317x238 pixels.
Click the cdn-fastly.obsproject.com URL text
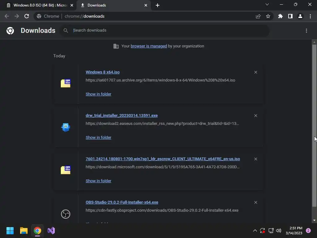tap(162, 210)
